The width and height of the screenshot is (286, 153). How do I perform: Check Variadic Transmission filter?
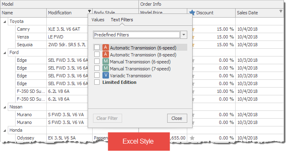[97, 75]
